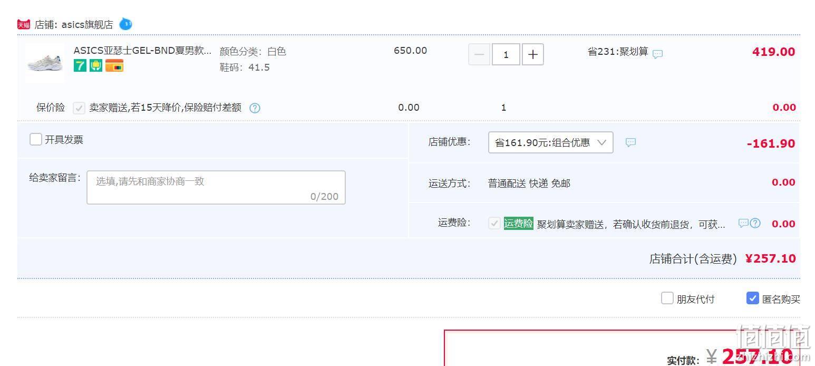Click the shop total ¥257.10 next to 店铺合计
Image resolution: width=815 pixels, height=366 pixels.
coord(770,258)
